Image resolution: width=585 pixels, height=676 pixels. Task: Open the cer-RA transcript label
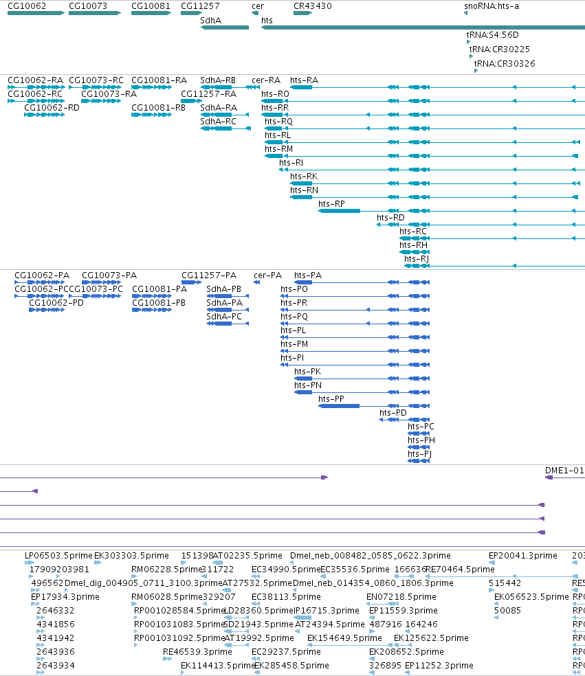266,80
